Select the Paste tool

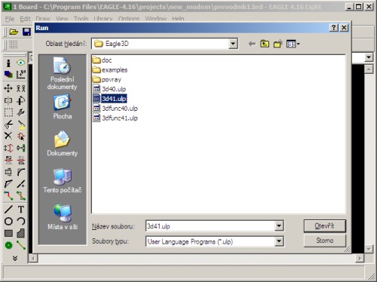(x=21, y=124)
